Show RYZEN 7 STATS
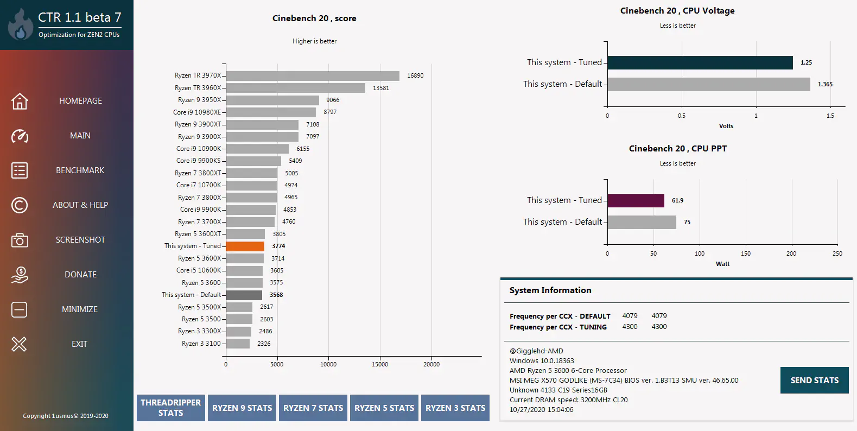857x431 pixels. (313, 408)
